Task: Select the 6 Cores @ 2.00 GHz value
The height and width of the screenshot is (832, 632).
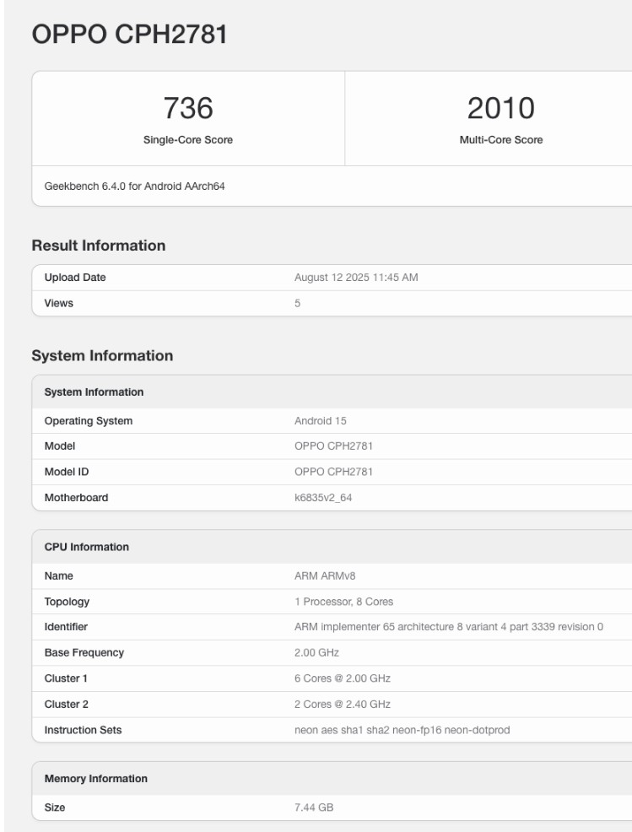Action: 343,678
